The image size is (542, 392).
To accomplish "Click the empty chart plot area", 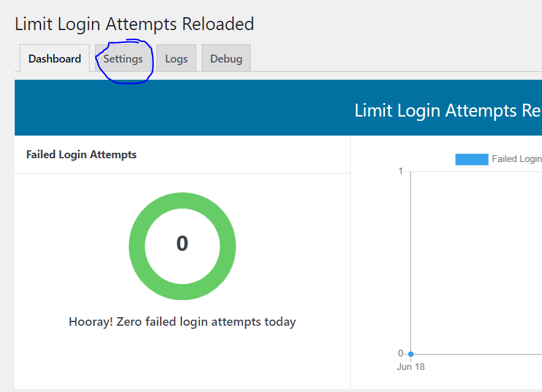I will (x=476, y=263).
